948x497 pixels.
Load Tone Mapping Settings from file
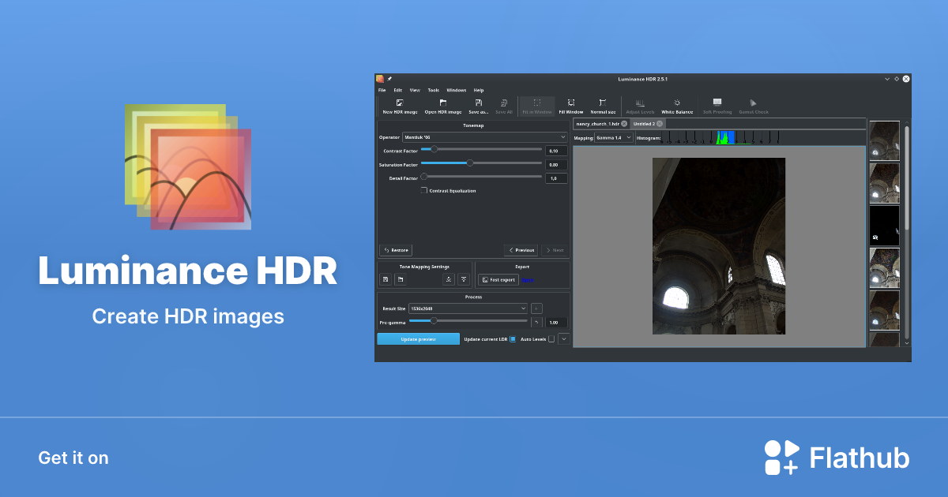click(x=401, y=279)
